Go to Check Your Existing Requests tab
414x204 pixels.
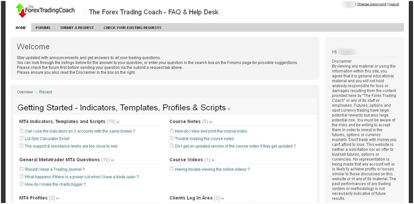(132, 28)
